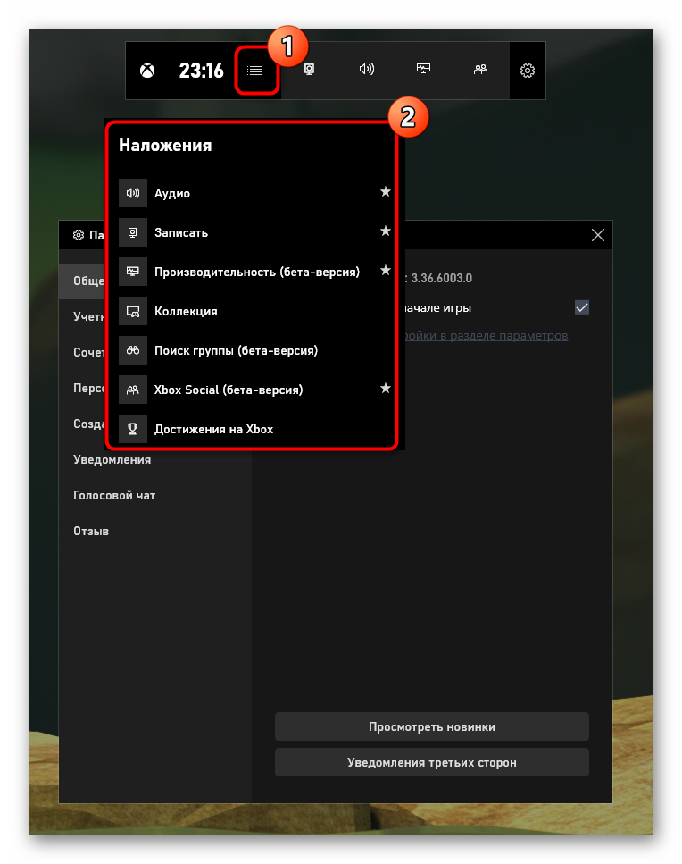Open Производительность (бета-версия) overlay
The height and width of the screenshot is (864, 682).
coord(254,272)
